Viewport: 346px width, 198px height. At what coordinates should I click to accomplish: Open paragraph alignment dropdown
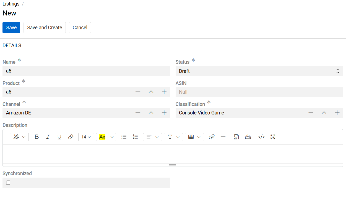point(152,137)
